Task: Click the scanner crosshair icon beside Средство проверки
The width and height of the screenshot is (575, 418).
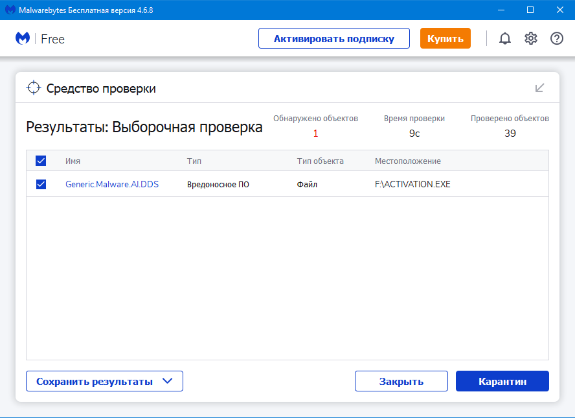Action: [x=32, y=87]
